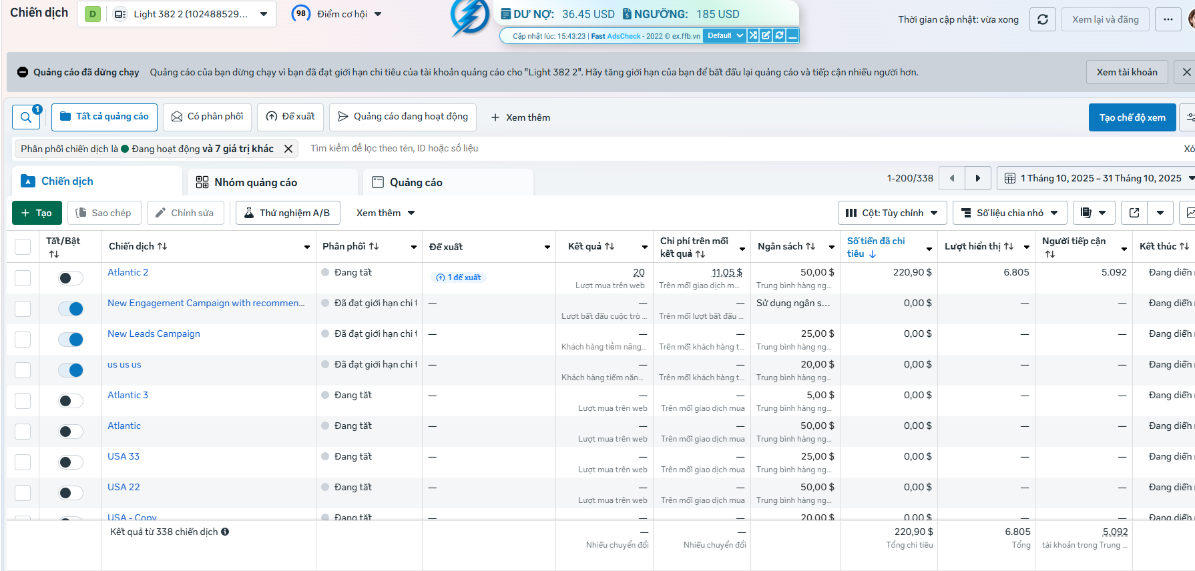Expand the Điểm cơ hội dropdown
1195x571 pixels.
click(378, 14)
